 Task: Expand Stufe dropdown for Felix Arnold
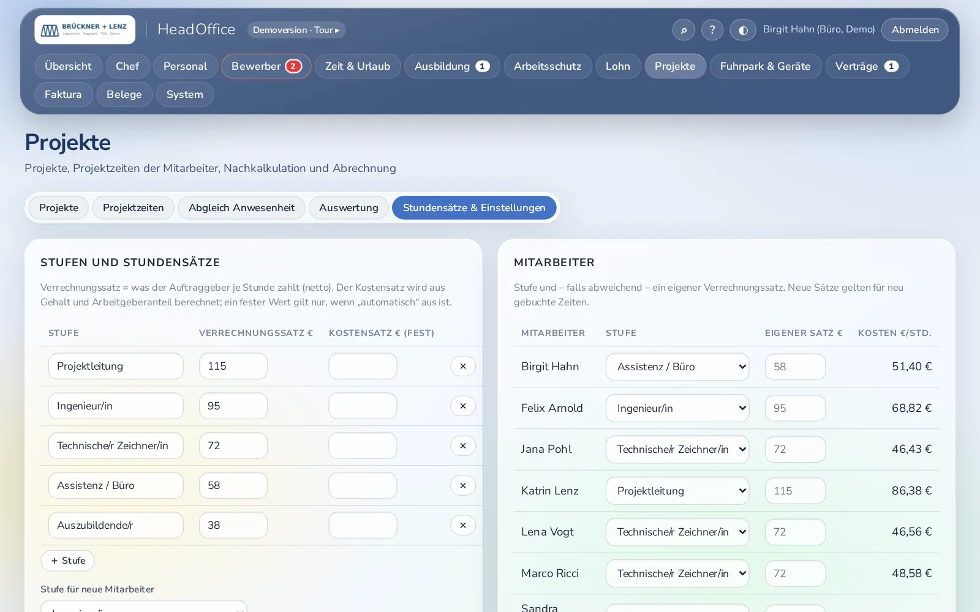(677, 408)
